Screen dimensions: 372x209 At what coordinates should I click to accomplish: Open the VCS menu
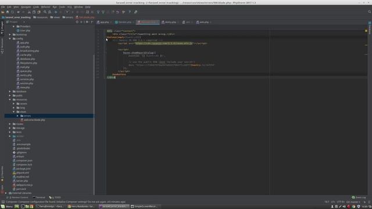click(69, 7)
